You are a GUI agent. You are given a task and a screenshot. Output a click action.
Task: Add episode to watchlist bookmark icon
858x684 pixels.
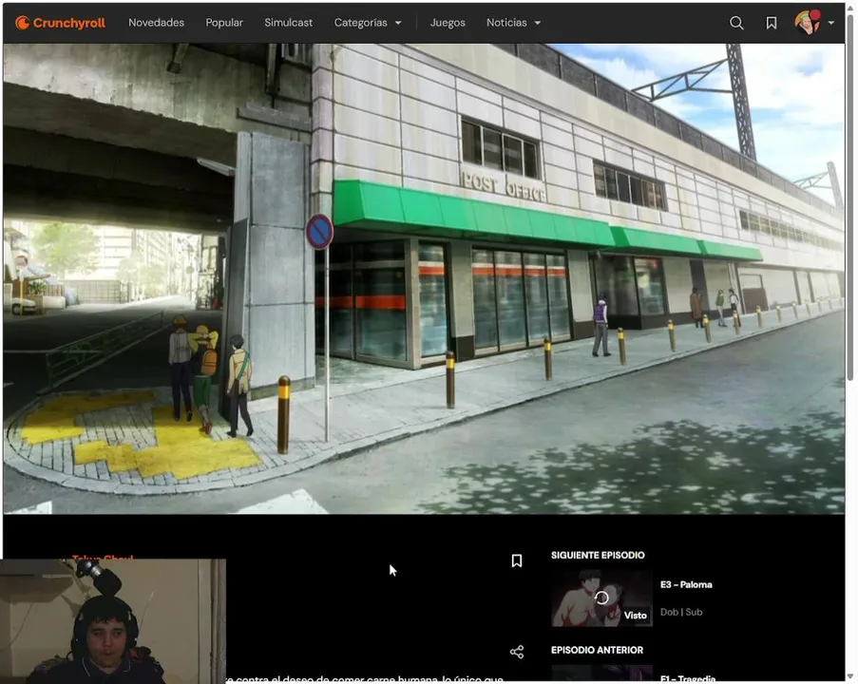tap(517, 560)
